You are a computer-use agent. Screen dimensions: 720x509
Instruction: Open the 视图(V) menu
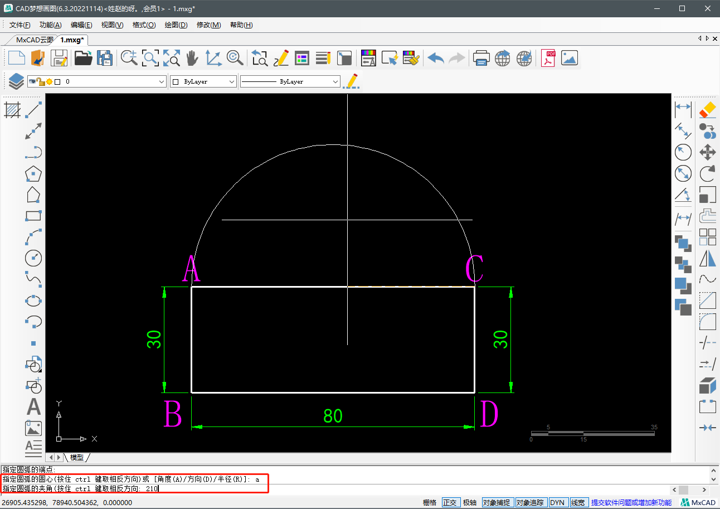[112, 25]
